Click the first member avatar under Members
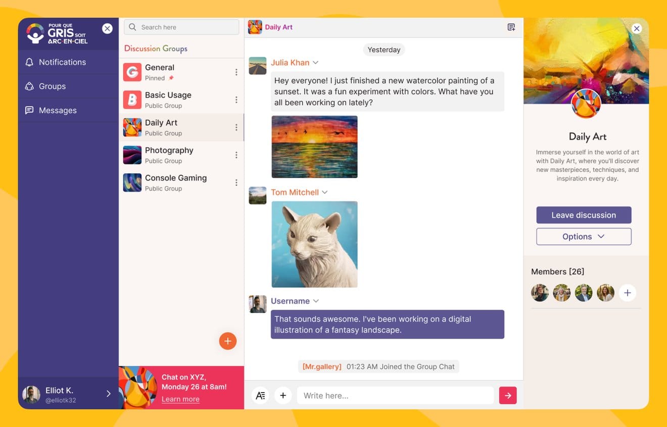Screen dimensions: 667x427 click(x=540, y=293)
